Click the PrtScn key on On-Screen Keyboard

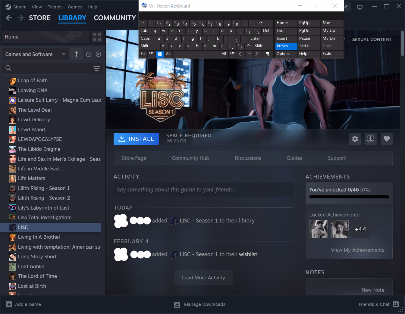286,46
